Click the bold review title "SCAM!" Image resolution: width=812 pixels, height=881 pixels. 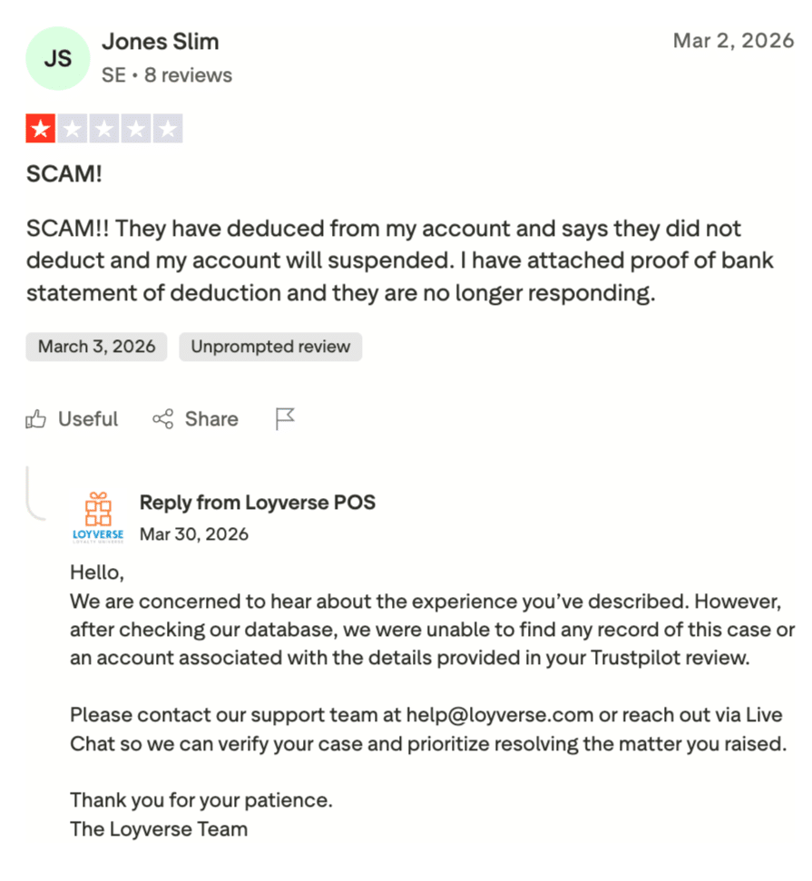point(64,174)
